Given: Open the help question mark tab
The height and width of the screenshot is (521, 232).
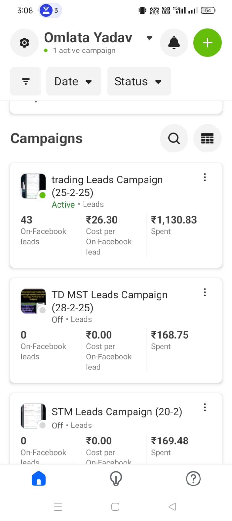Looking at the screenshot, I should coord(193,479).
